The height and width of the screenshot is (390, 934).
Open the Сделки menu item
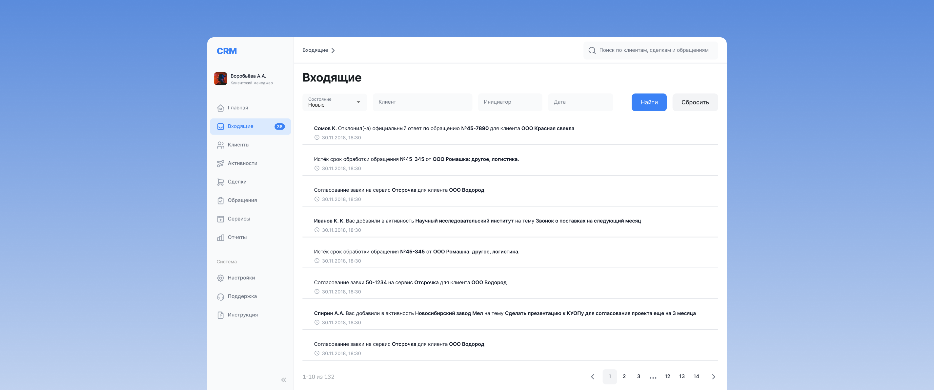tap(250, 182)
